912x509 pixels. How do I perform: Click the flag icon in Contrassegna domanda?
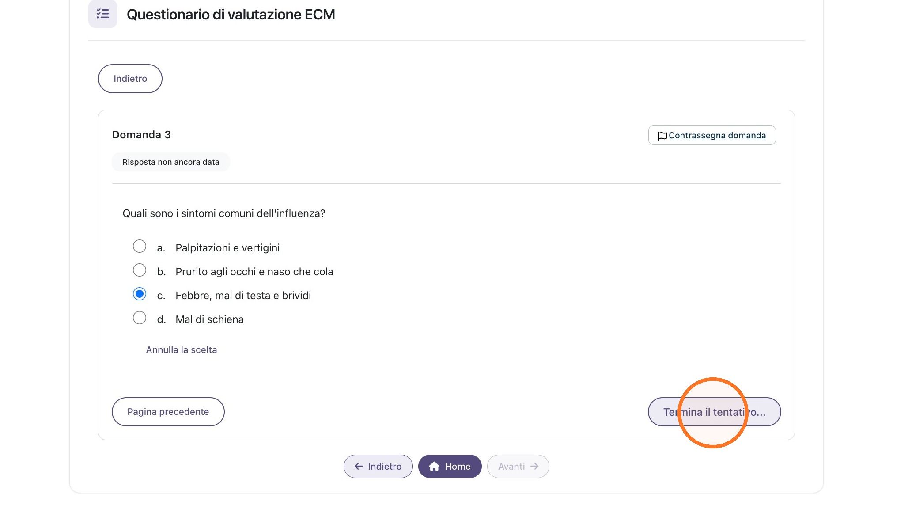[662, 137]
